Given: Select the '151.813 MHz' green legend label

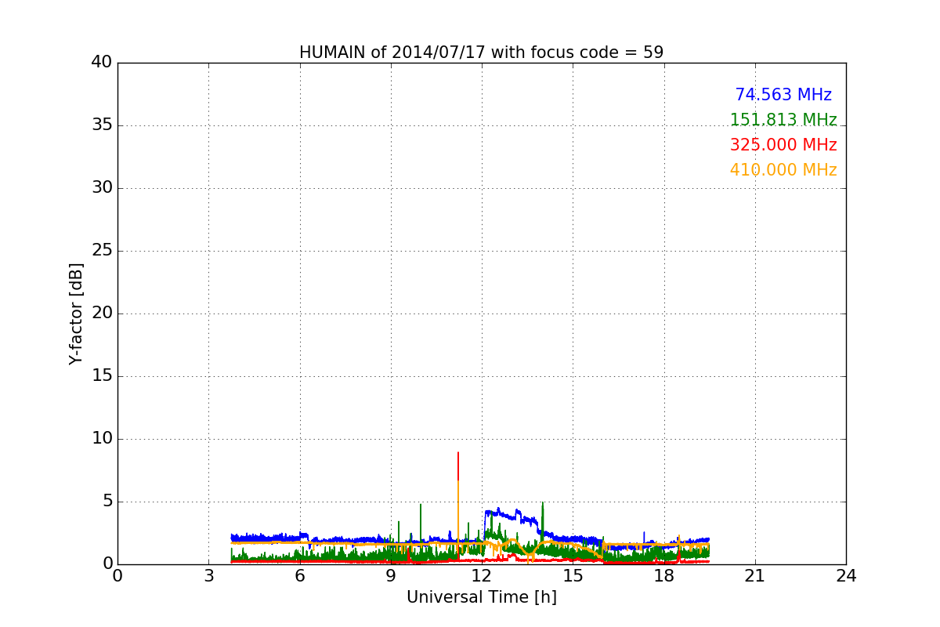Looking at the screenshot, I should click(783, 120).
